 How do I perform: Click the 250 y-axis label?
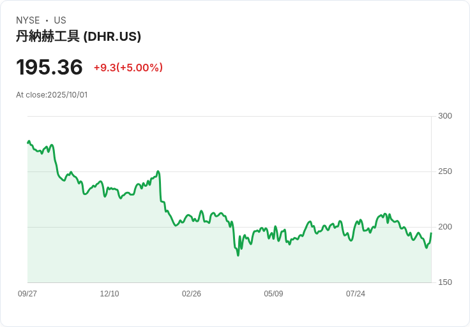point(445,171)
